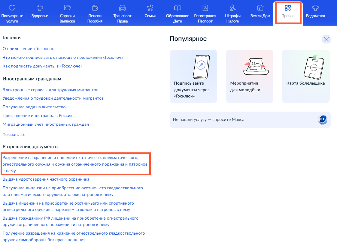Viewport: 337px width, 243px height.
Task: Expand foreign citizens list with Показать все
Action: pos(14,135)
